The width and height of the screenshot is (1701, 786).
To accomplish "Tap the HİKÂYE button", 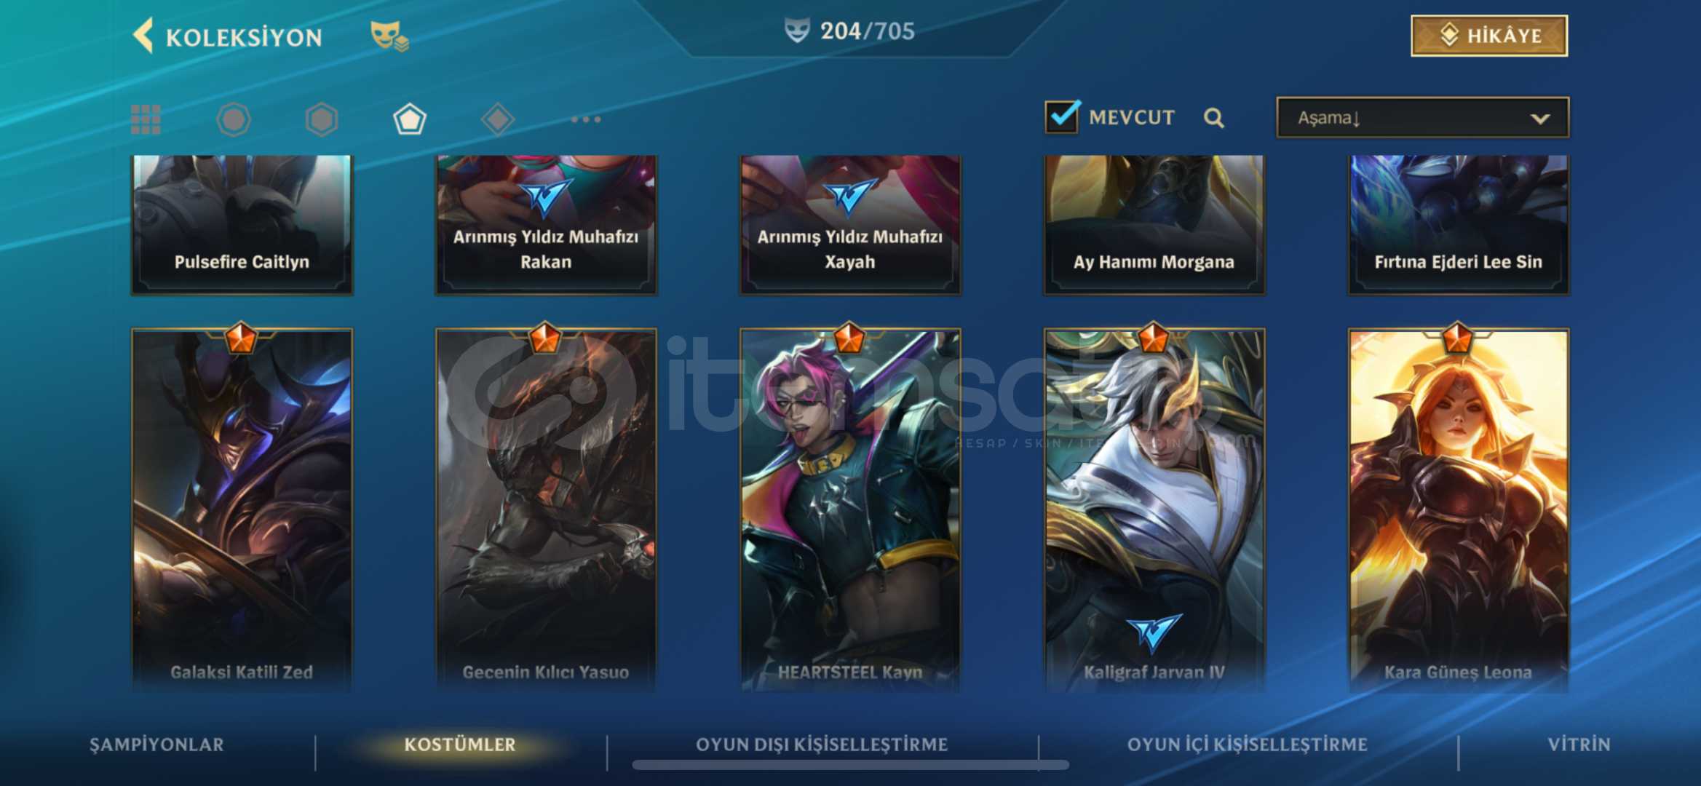I will pyautogui.click(x=1489, y=36).
